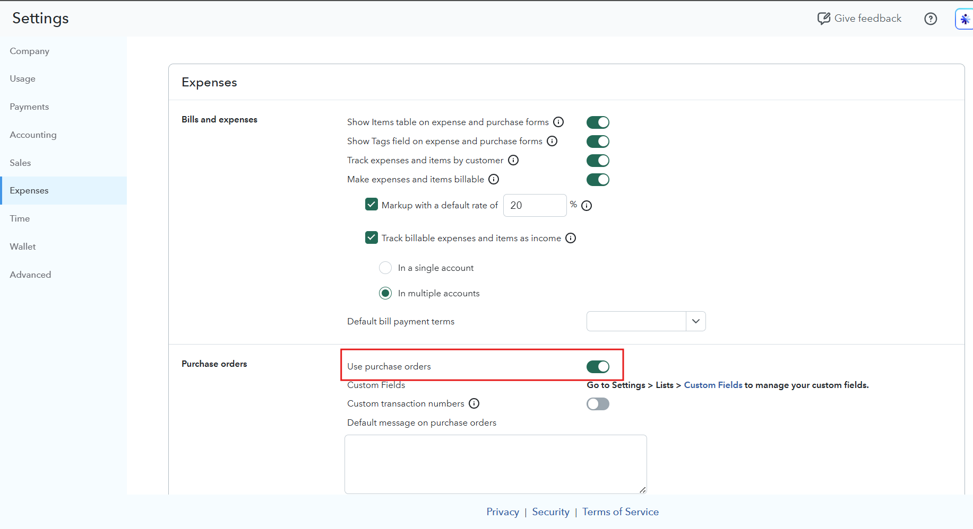
Task: Click info icon for Custom transaction numbers
Action: 474,403
